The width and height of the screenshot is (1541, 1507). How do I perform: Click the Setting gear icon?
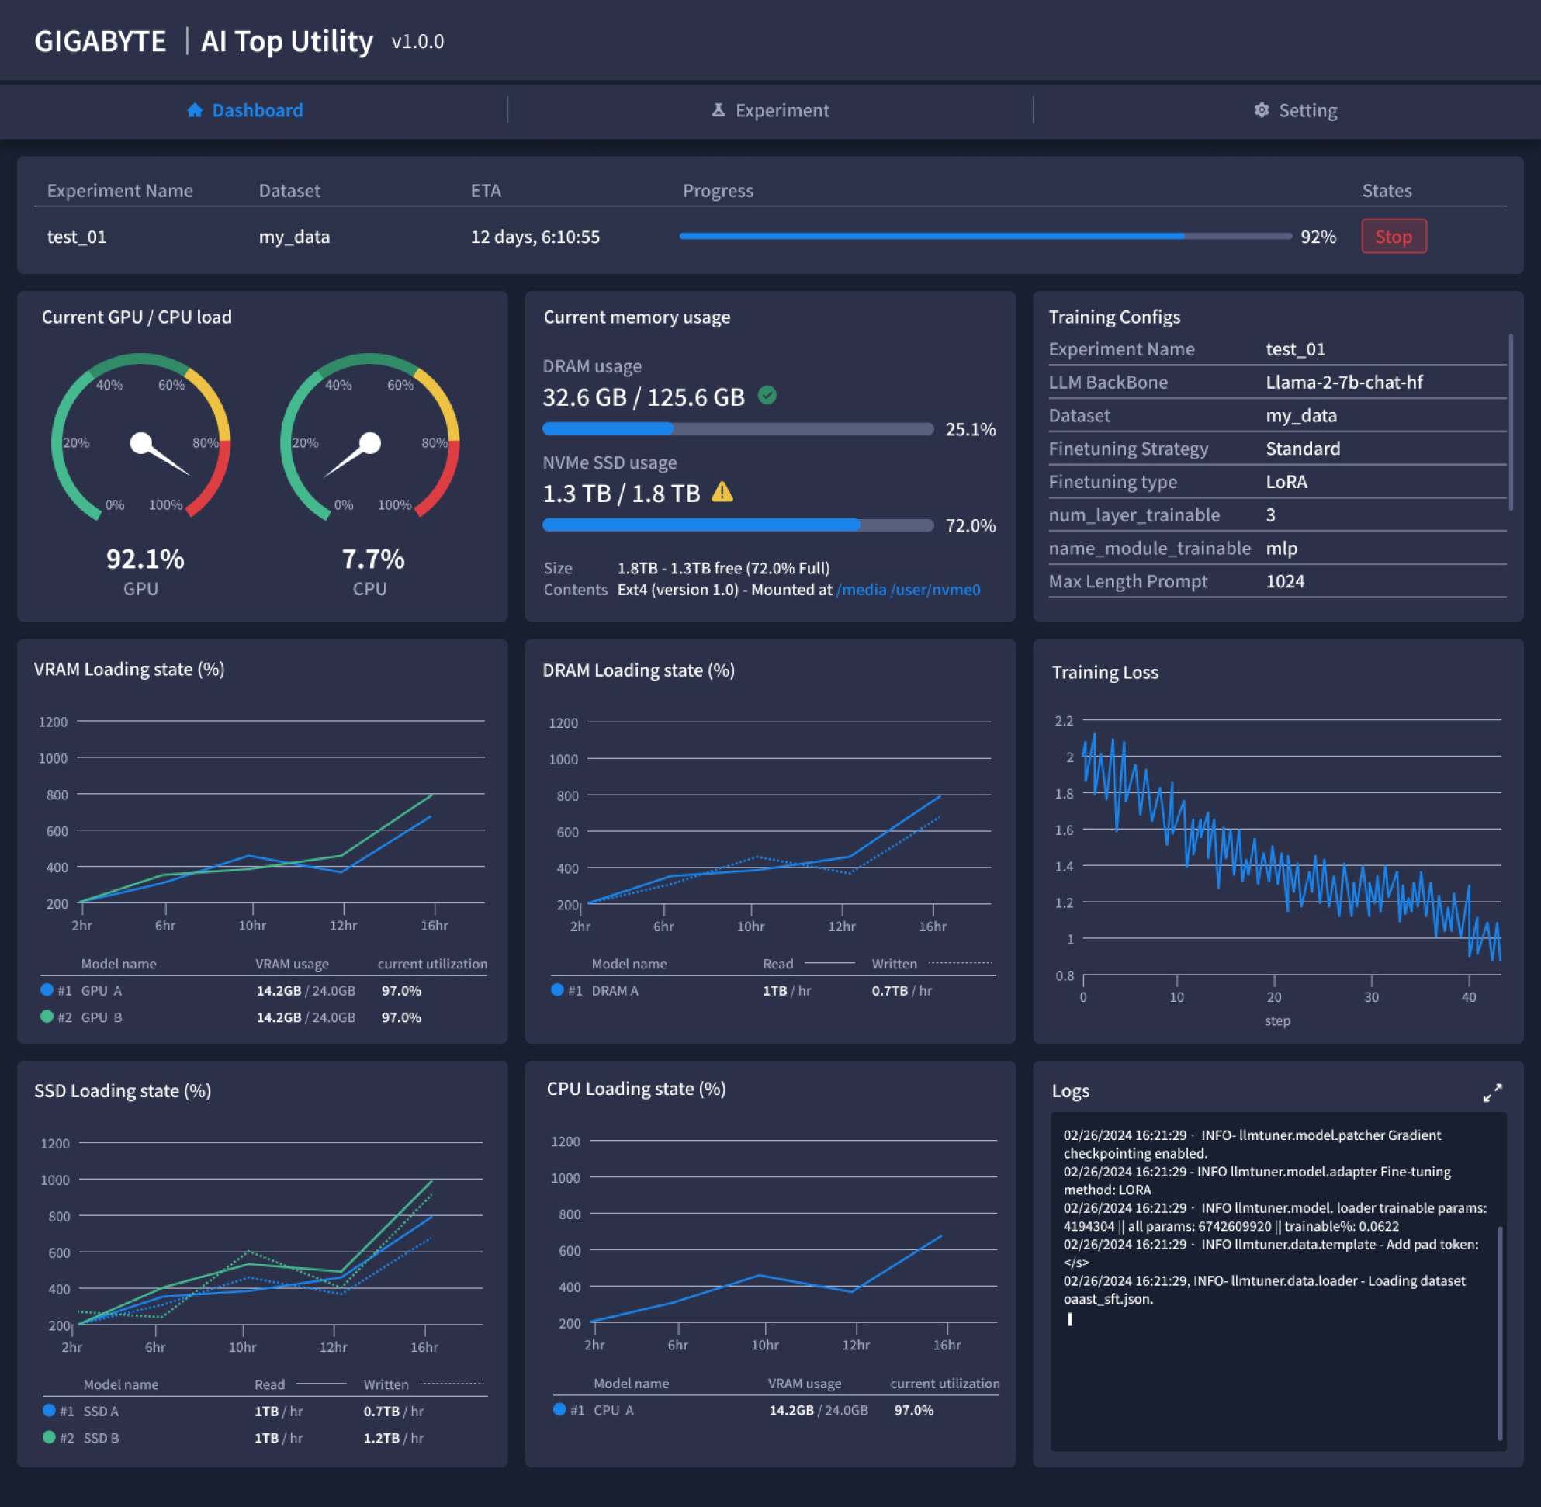click(1262, 110)
